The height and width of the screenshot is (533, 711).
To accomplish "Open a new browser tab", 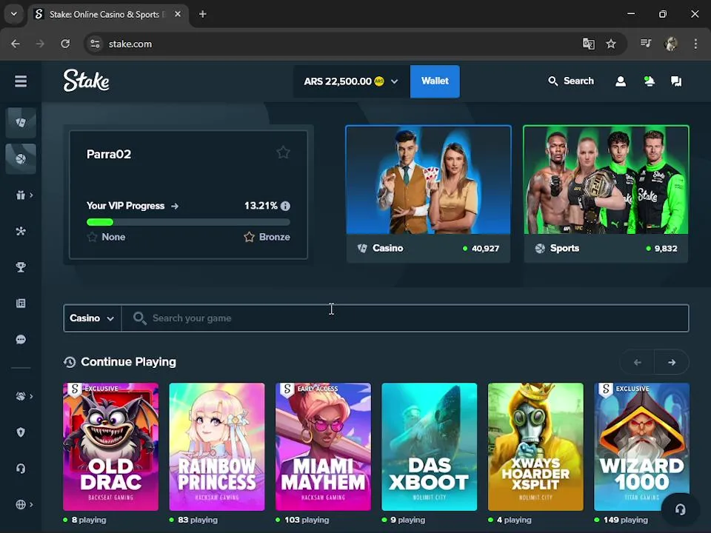I will pyautogui.click(x=203, y=14).
